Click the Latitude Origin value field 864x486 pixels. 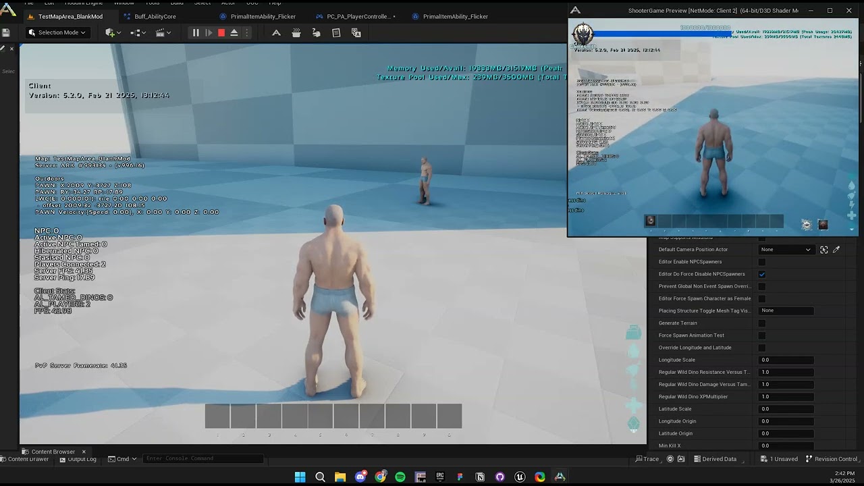tap(786, 433)
